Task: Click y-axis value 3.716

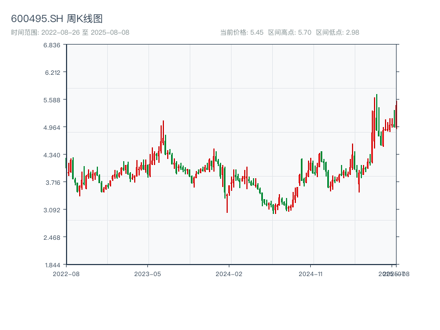Action: (53, 183)
